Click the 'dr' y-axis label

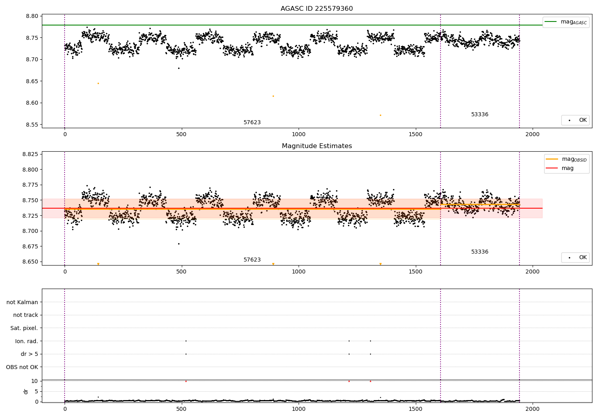tap(26, 391)
